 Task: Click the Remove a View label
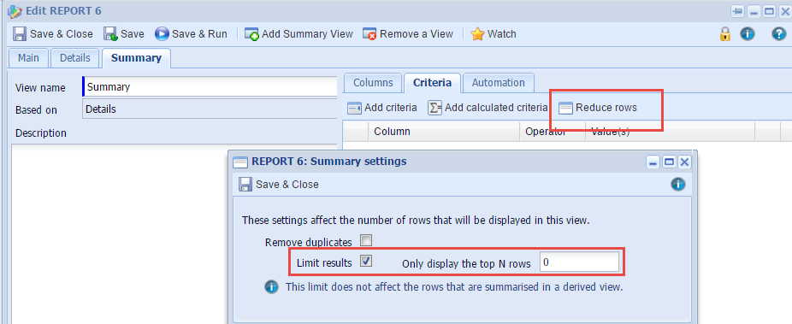coord(417,34)
